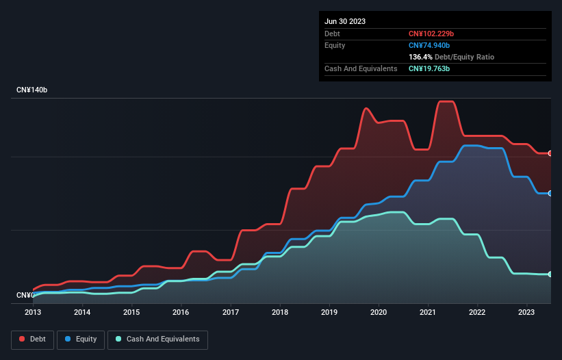
Task: Click the CN¥0 y-axis label
Action: pos(25,295)
